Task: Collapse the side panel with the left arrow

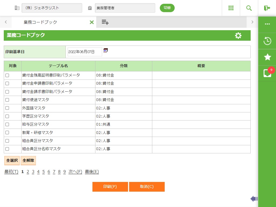Action: 254,199
